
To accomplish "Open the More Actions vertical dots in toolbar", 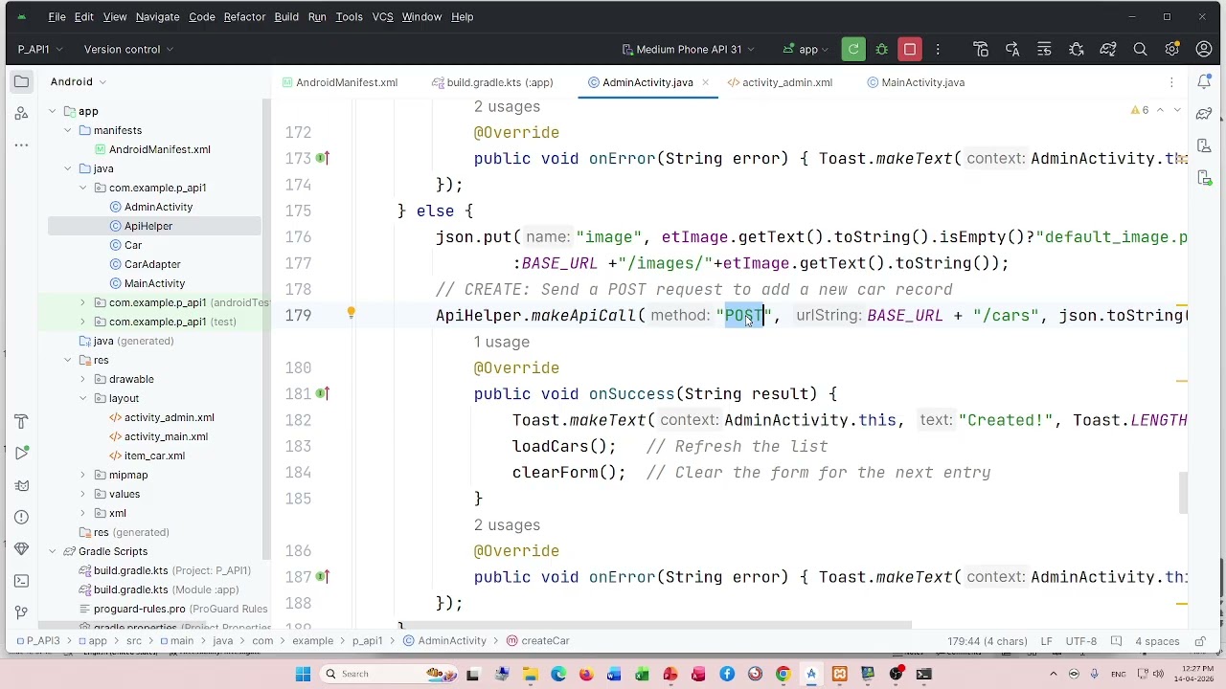I will coord(938,49).
